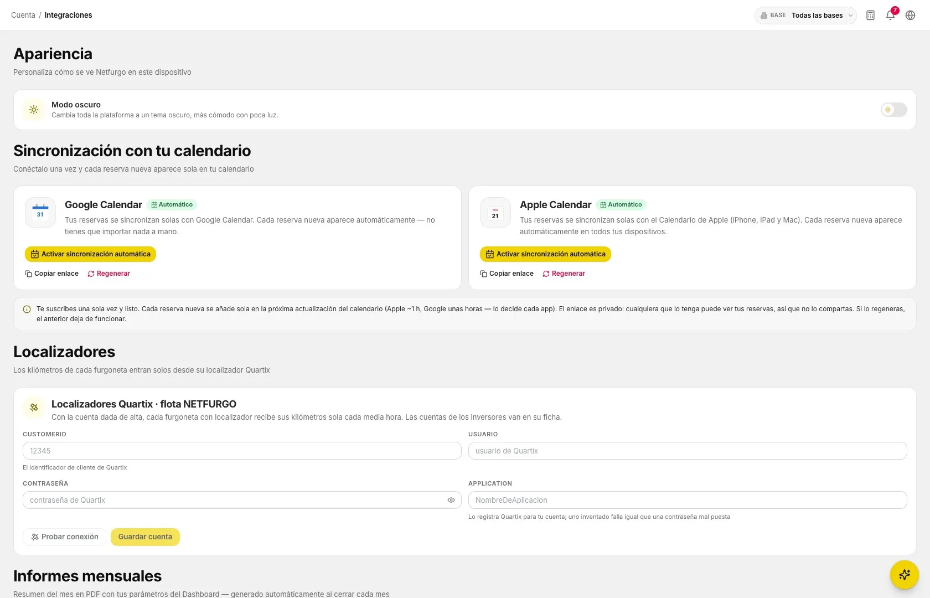Copy the Apple Calendar link
Viewport: 930px width, 598px height.
pyautogui.click(x=507, y=274)
